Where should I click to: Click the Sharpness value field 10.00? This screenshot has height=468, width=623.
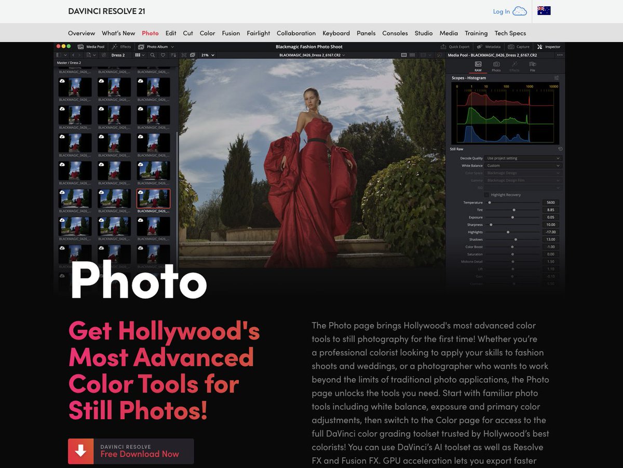[x=550, y=224]
